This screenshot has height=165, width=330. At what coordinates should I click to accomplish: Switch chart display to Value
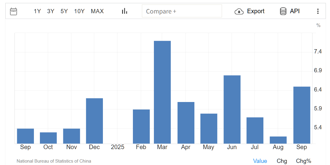pos(260,161)
